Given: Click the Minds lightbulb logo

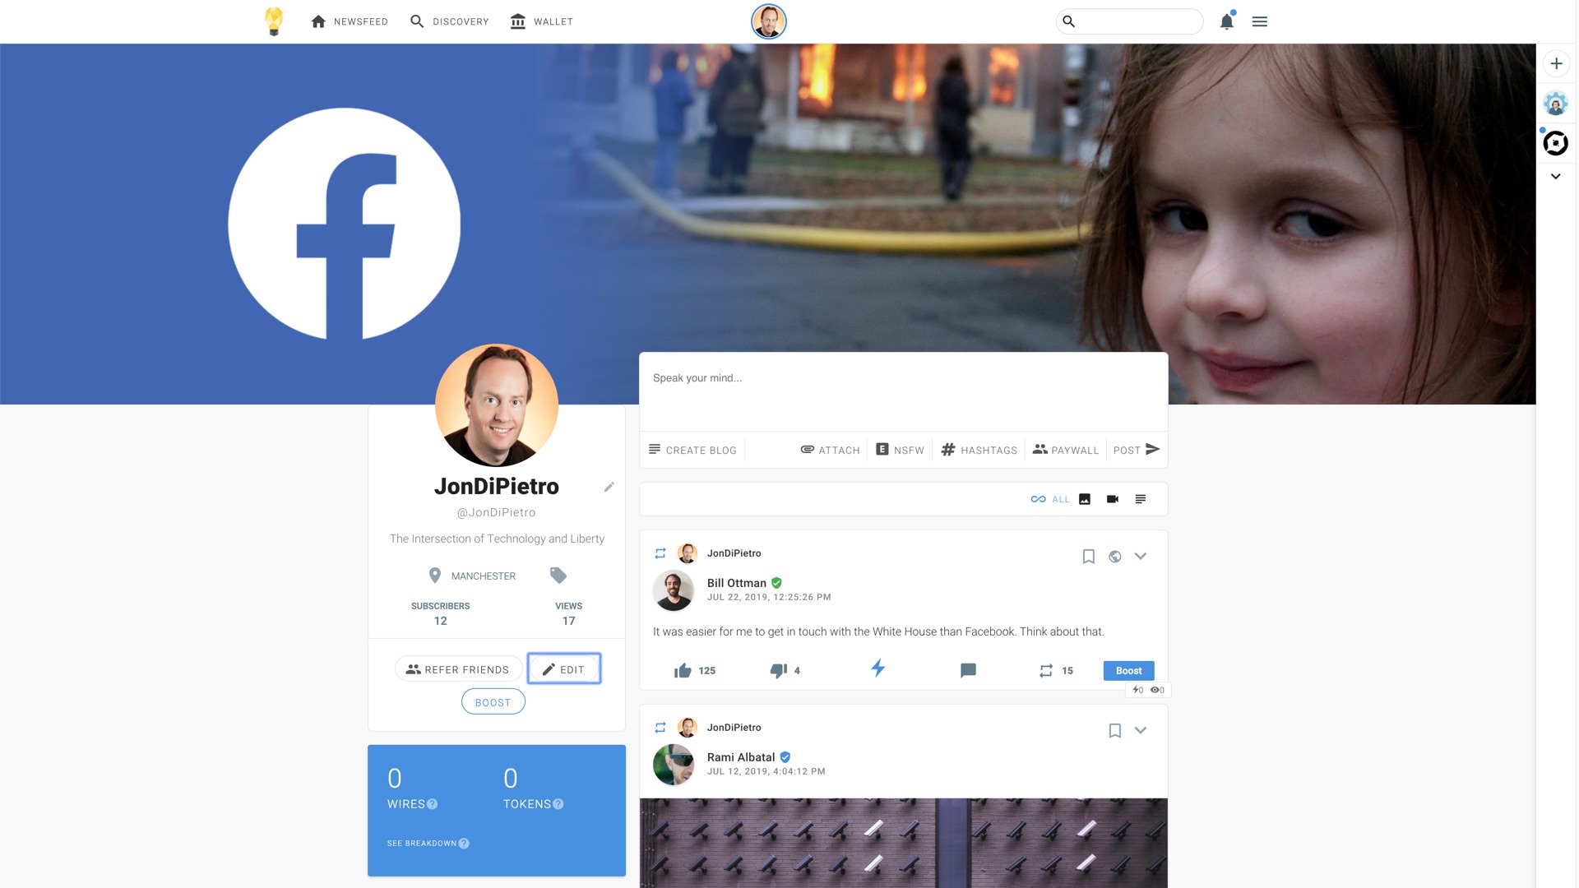Looking at the screenshot, I should tap(274, 21).
